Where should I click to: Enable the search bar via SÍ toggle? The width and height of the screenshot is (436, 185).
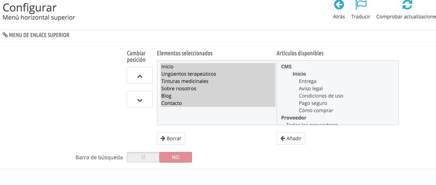click(x=143, y=157)
